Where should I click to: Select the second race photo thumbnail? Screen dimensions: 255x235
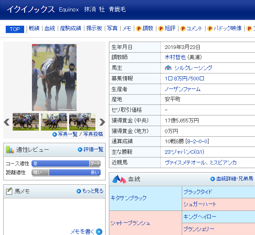(54, 122)
